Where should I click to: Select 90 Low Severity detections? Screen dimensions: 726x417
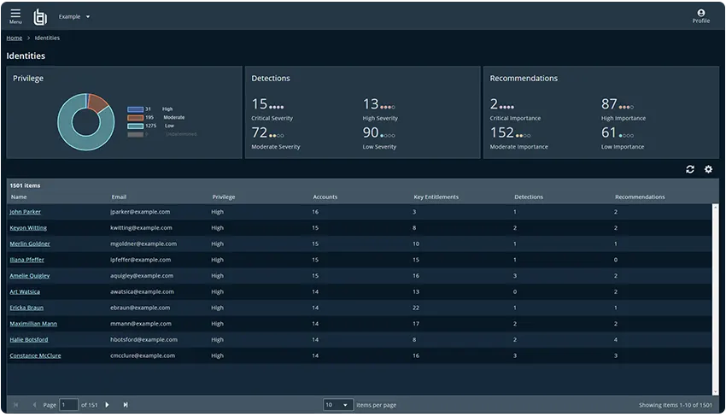[379, 138]
